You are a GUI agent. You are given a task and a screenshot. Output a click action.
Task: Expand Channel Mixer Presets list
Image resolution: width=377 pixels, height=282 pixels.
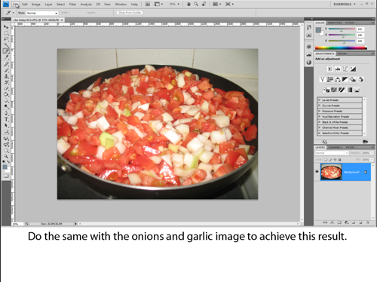click(x=320, y=127)
